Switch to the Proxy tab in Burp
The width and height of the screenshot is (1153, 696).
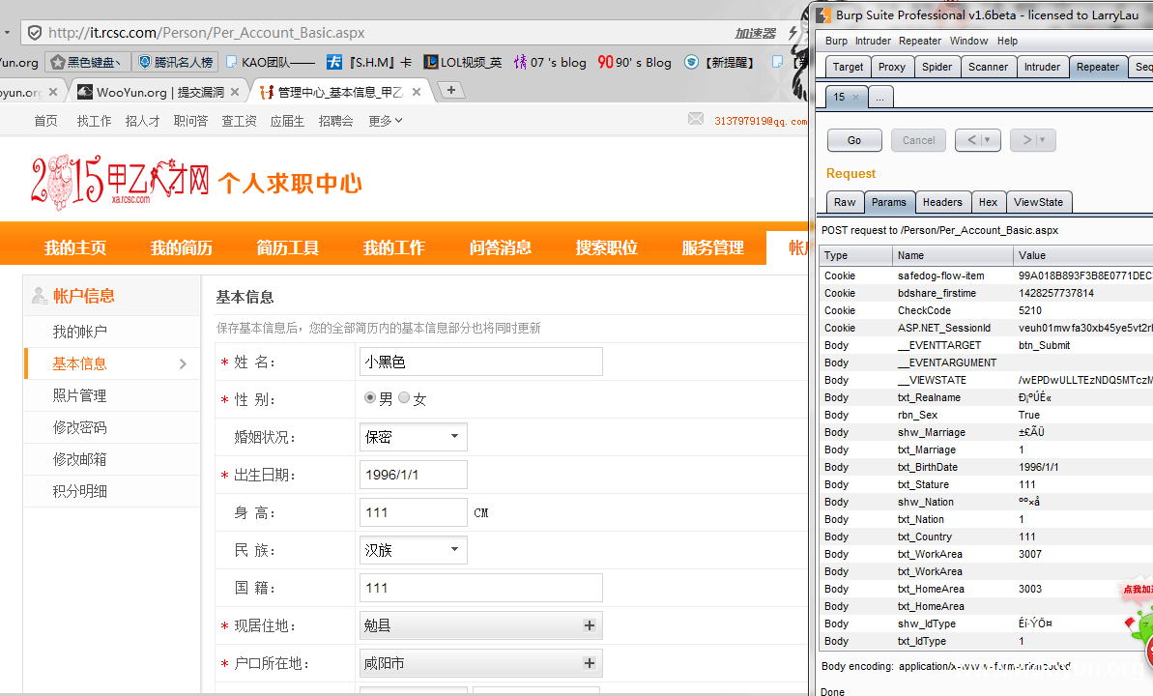(892, 67)
